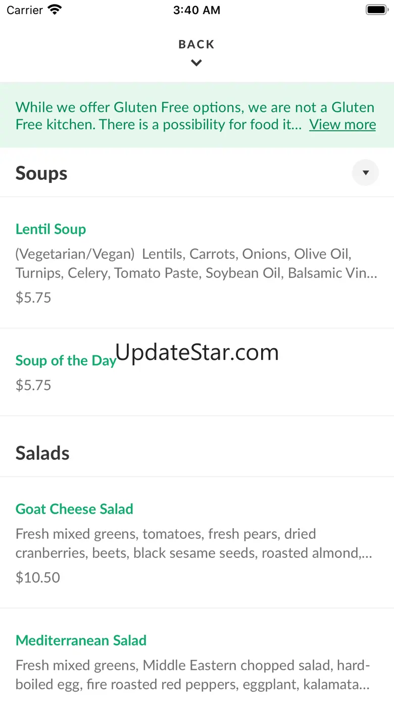Screen dimensions: 394x701
Task: Open the Soups category dropdown arrow
Action: coord(365,173)
